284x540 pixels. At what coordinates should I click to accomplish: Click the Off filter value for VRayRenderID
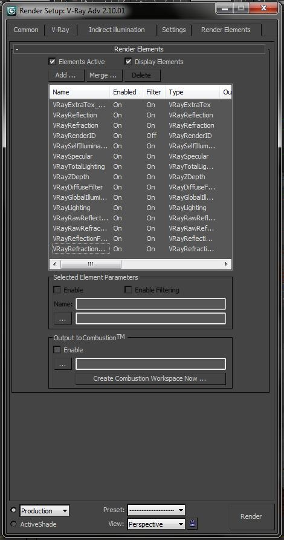[x=151, y=136]
